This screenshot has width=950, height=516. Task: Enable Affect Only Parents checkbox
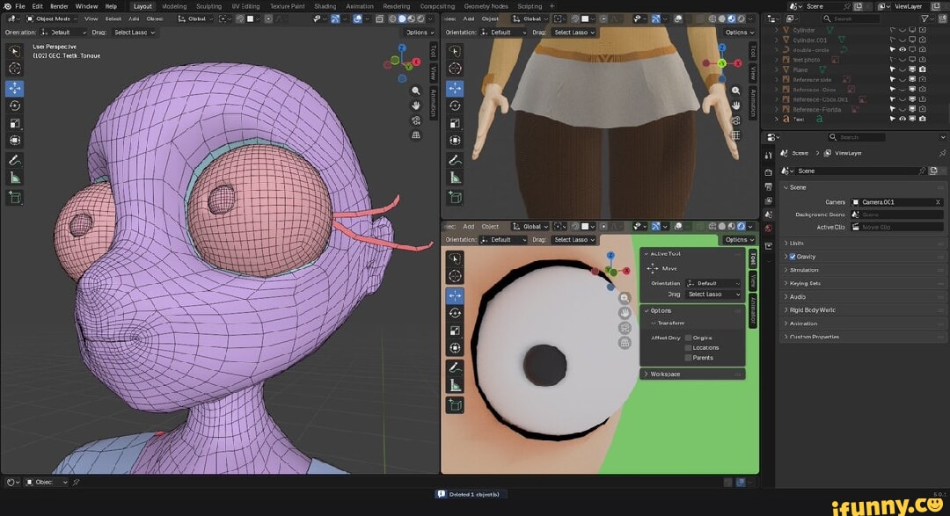click(x=688, y=358)
